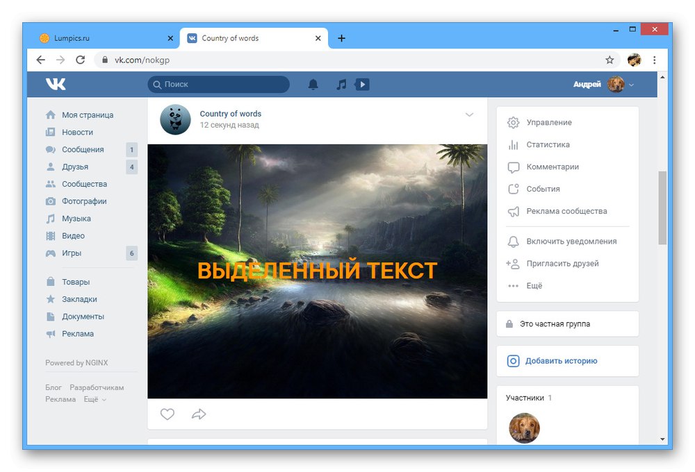Image resolution: width=695 pixels, height=472 pixels.
Task: Click the page vertical scrollbar thumb
Action: [x=662, y=208]
